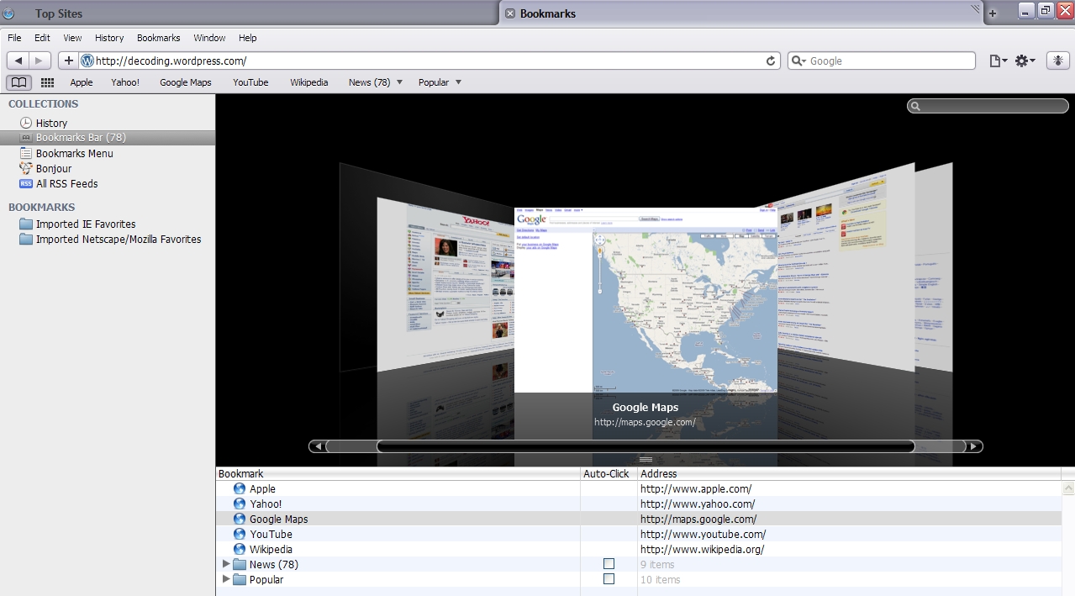Image resolution: width=1075 pixels, height=596 pixels.
Task: Enable Auto-Click for Popular folder
Action: pos(609,579)
